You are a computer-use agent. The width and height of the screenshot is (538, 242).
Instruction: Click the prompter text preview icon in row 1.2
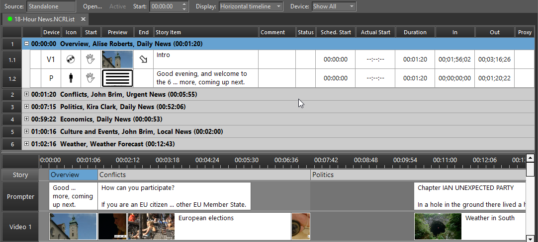click(x=117, y=78)
